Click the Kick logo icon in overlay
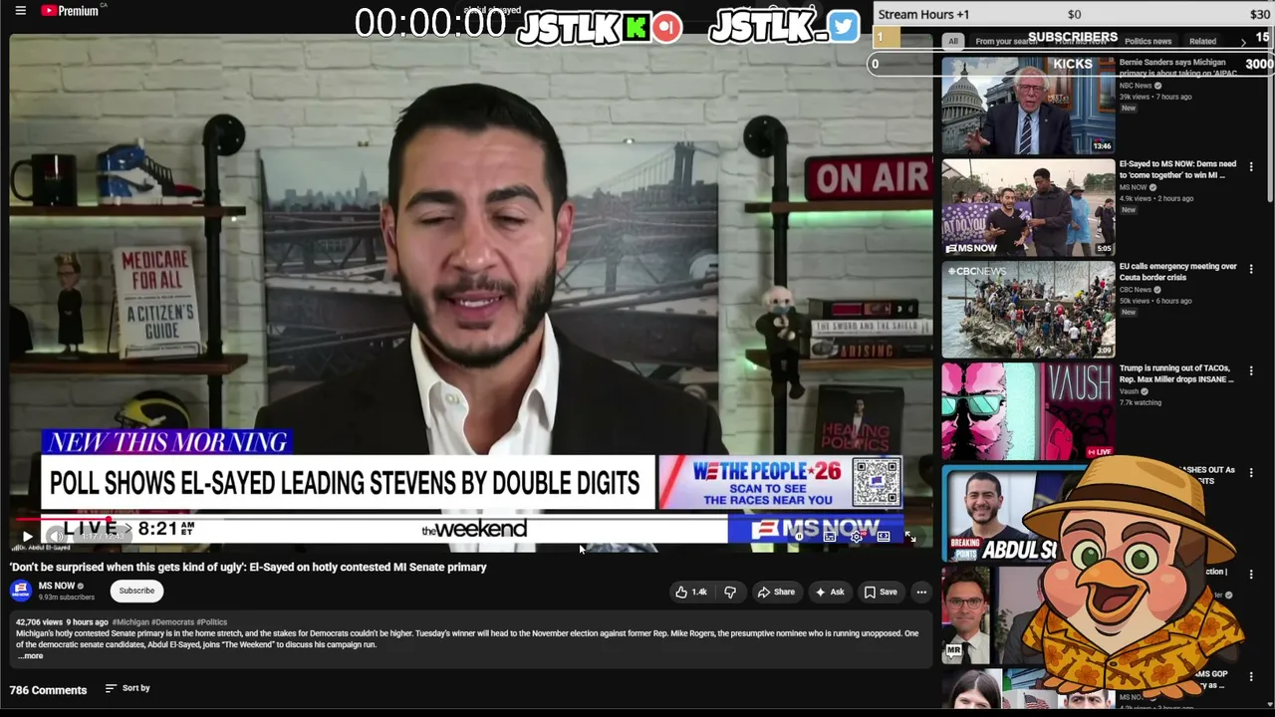The height and width of the screenshot is (717, 1275). point(636,27)
